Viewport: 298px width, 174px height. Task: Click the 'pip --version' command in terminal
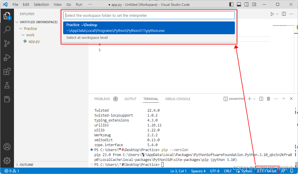click(x=175, y=150)
